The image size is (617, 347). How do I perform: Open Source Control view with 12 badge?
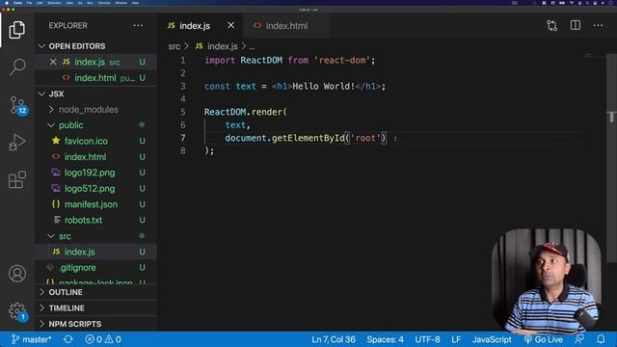pyautogui.click(x=17, y=105)
